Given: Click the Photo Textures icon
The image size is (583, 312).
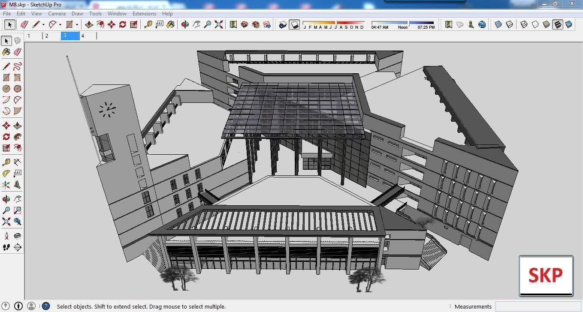Looking at the screenshot, I should coord(471,24).
